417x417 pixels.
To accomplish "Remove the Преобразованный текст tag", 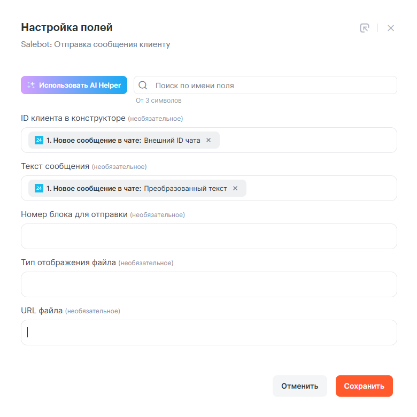I will coord(235,188).
